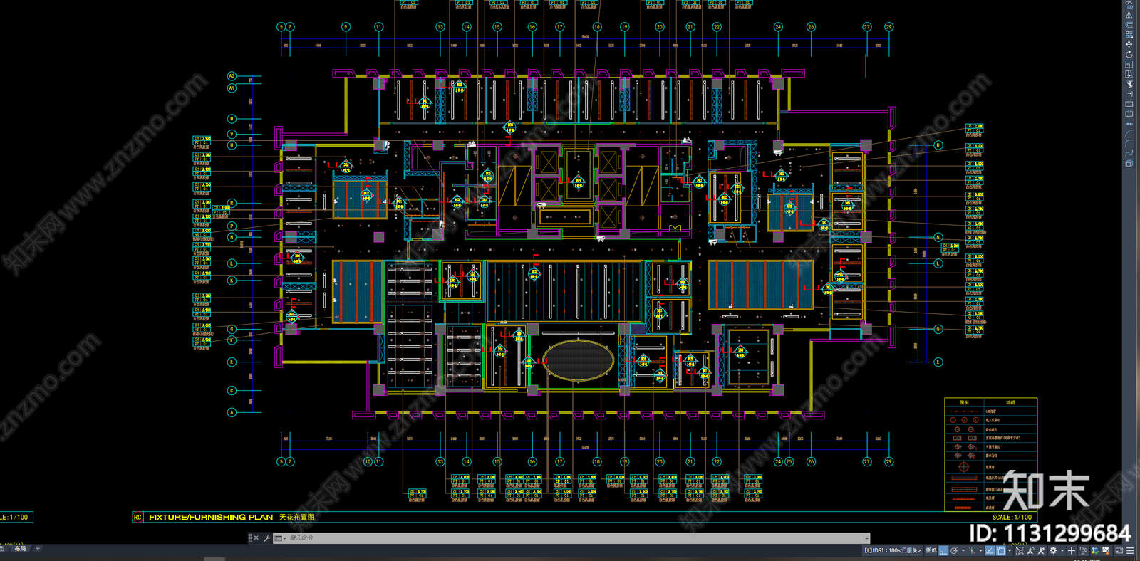
Task: Toggle the 图纸 paper space button
Action: [x=931, y=550]
